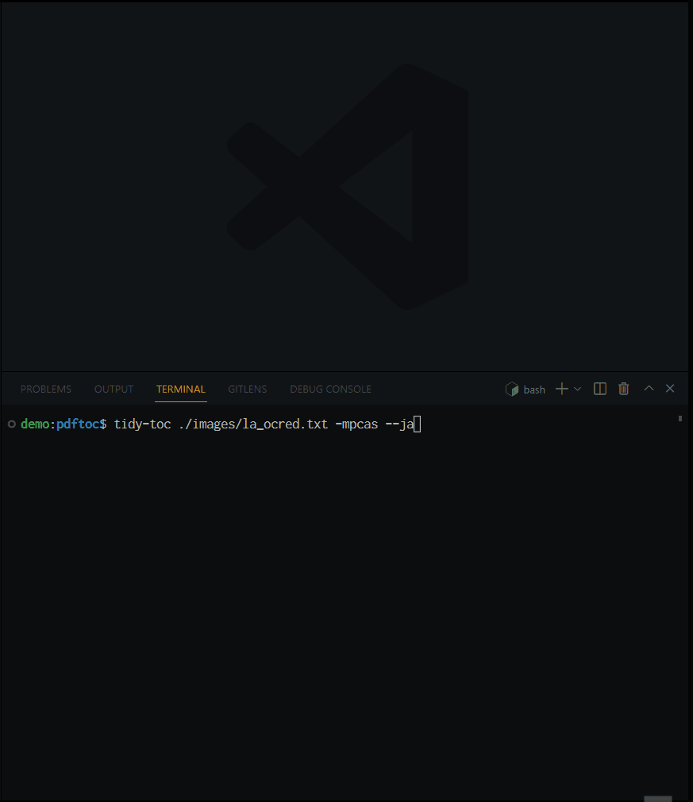Viewport: 693px width, 802px height.
Task: Split the terminal pane
Action: pos(600,389)
